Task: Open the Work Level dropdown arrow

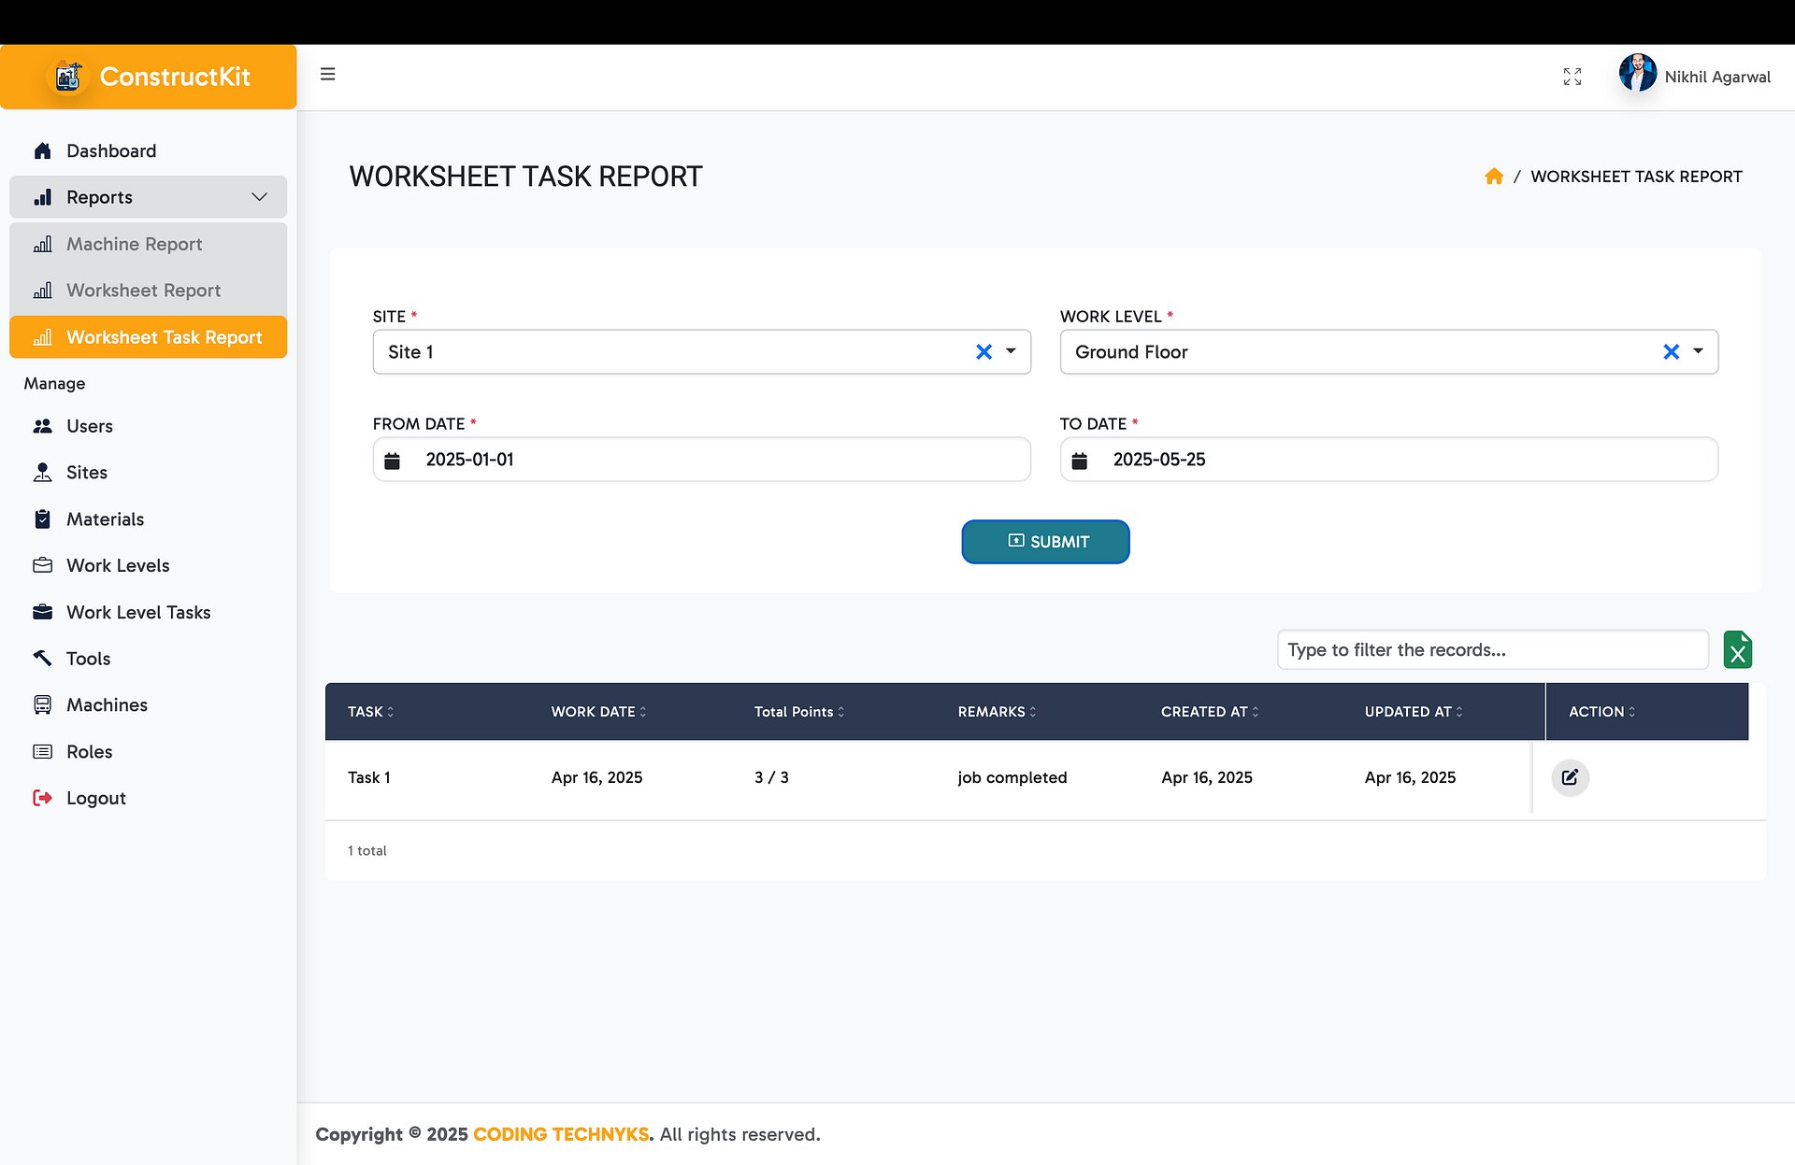Action: point(1698,351)
